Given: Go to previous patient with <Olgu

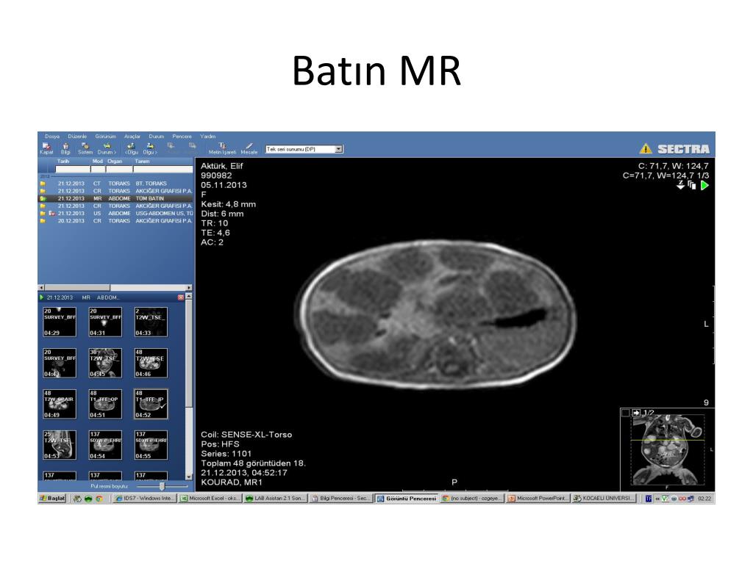Looking at the screenshot, I should point(131,148).
